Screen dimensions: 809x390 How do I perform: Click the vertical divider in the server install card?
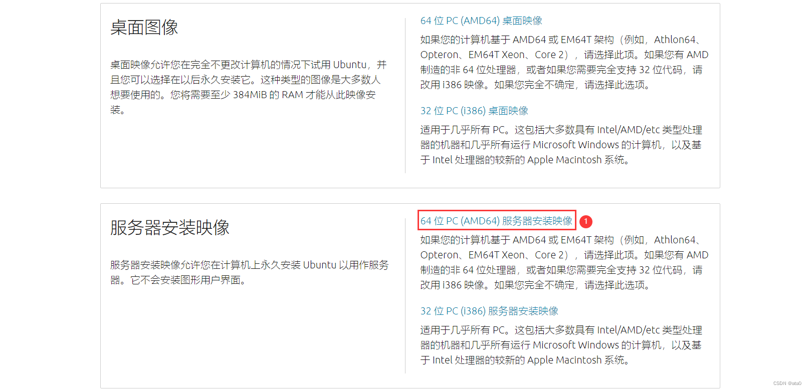[405, 296]
